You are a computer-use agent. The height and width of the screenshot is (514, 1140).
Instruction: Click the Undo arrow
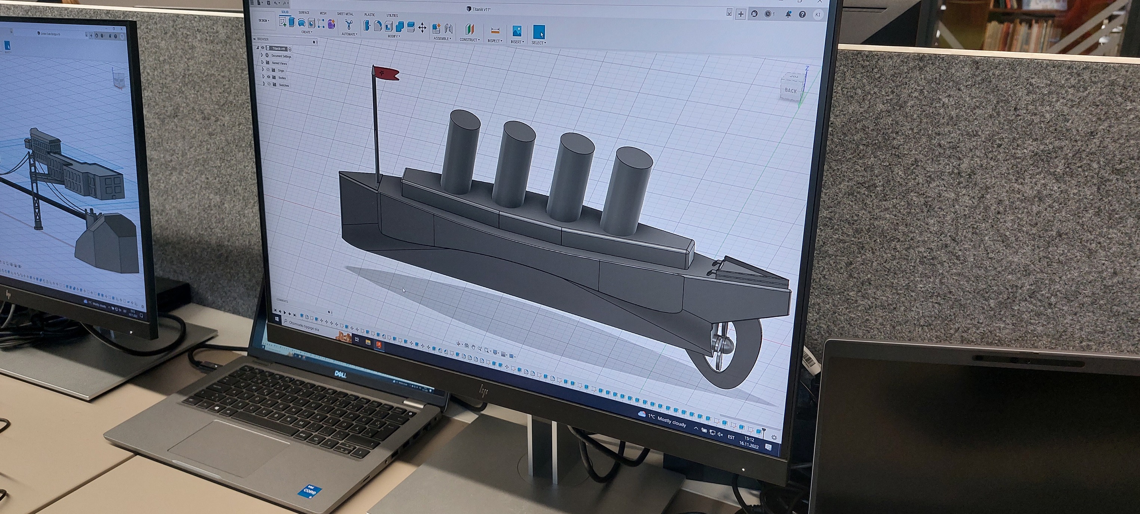tap(276, 3)
